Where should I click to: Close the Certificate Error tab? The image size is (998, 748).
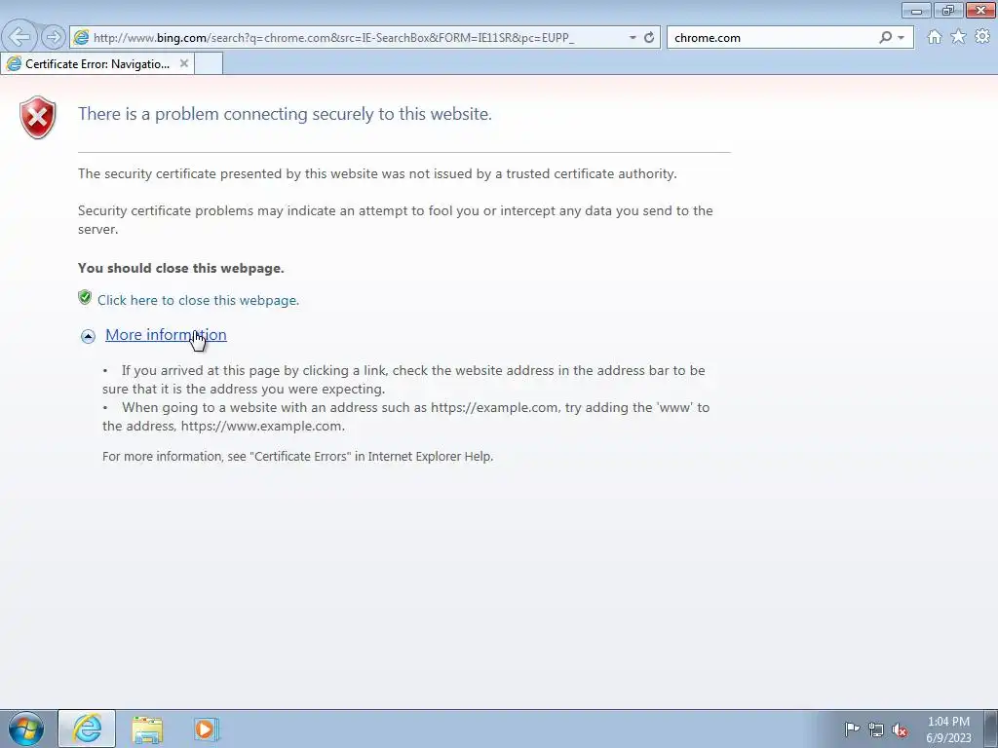pyautogui.click(x=184, y=63)
